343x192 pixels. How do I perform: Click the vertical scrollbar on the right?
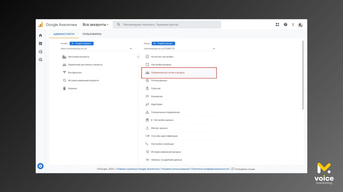(x=303, y=75)
